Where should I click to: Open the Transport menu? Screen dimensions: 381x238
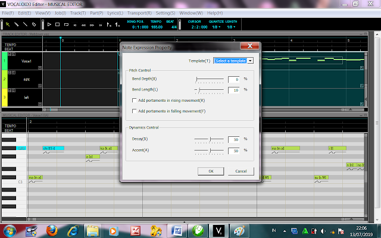coord(139,13)
